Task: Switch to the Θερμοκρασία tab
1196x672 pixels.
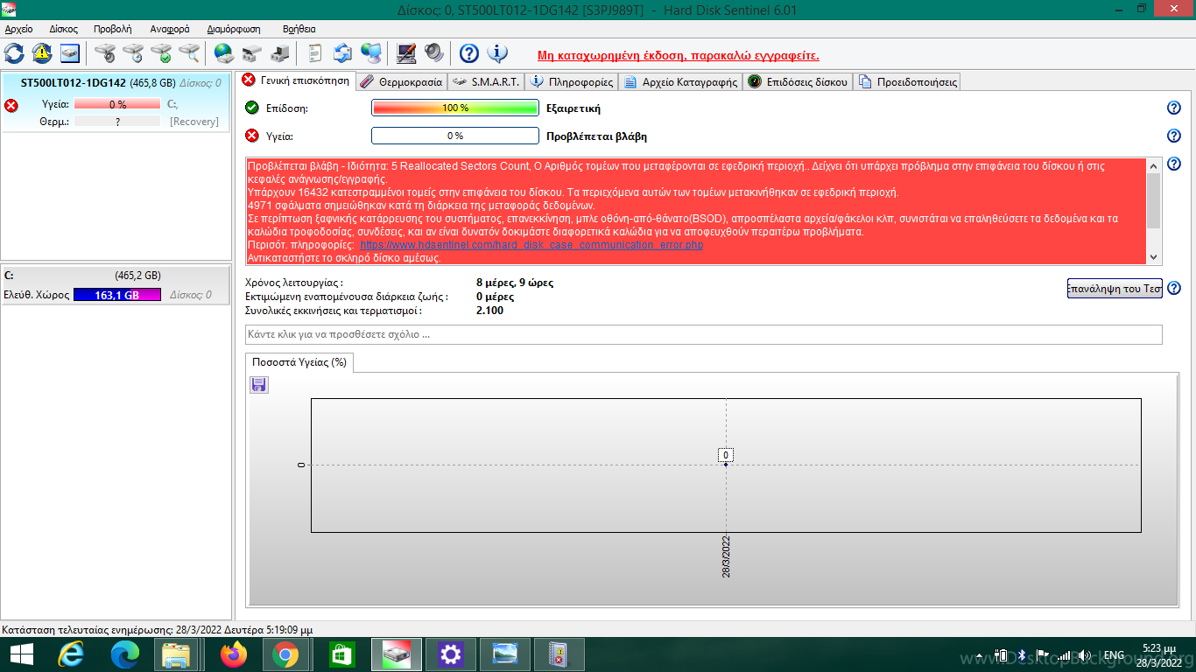Action: click(401, 82)
